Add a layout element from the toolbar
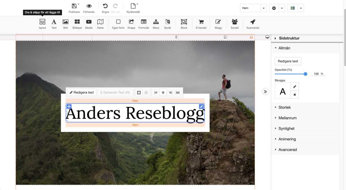 [42, 24]
